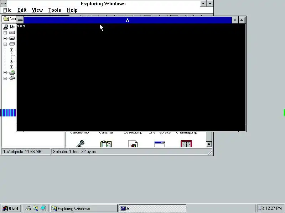Click the title bar of window A
The image size is (285, 213).
(x=128, y=20)
